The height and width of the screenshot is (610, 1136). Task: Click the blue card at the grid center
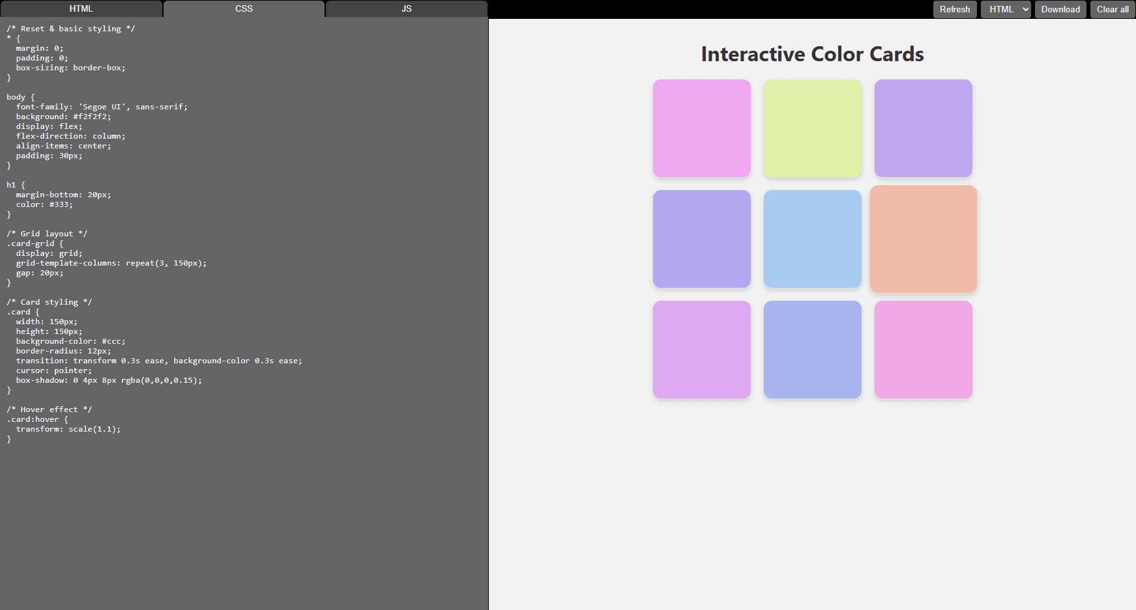[x=812, y=238]
